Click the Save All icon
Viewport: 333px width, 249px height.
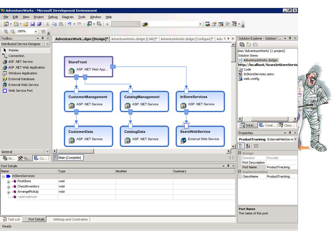coord(39,24)
